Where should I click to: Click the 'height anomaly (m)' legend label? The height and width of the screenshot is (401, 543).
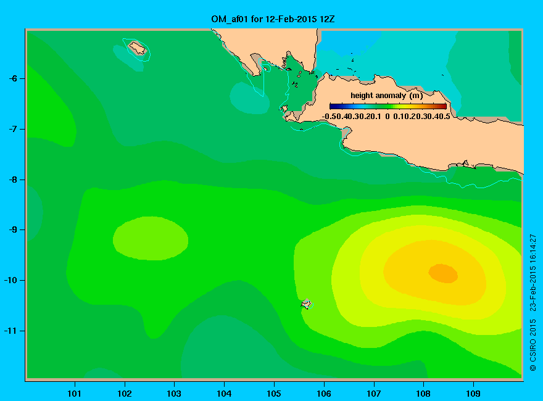387,96
